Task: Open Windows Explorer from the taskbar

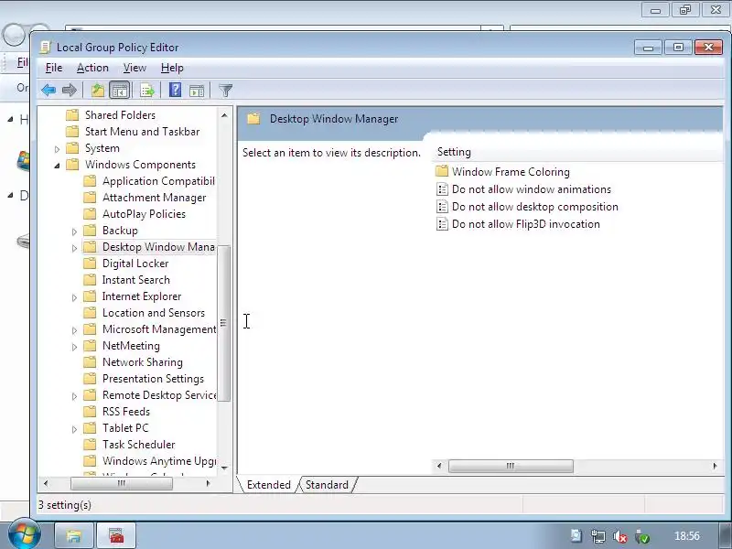Action: pos(74,535)
